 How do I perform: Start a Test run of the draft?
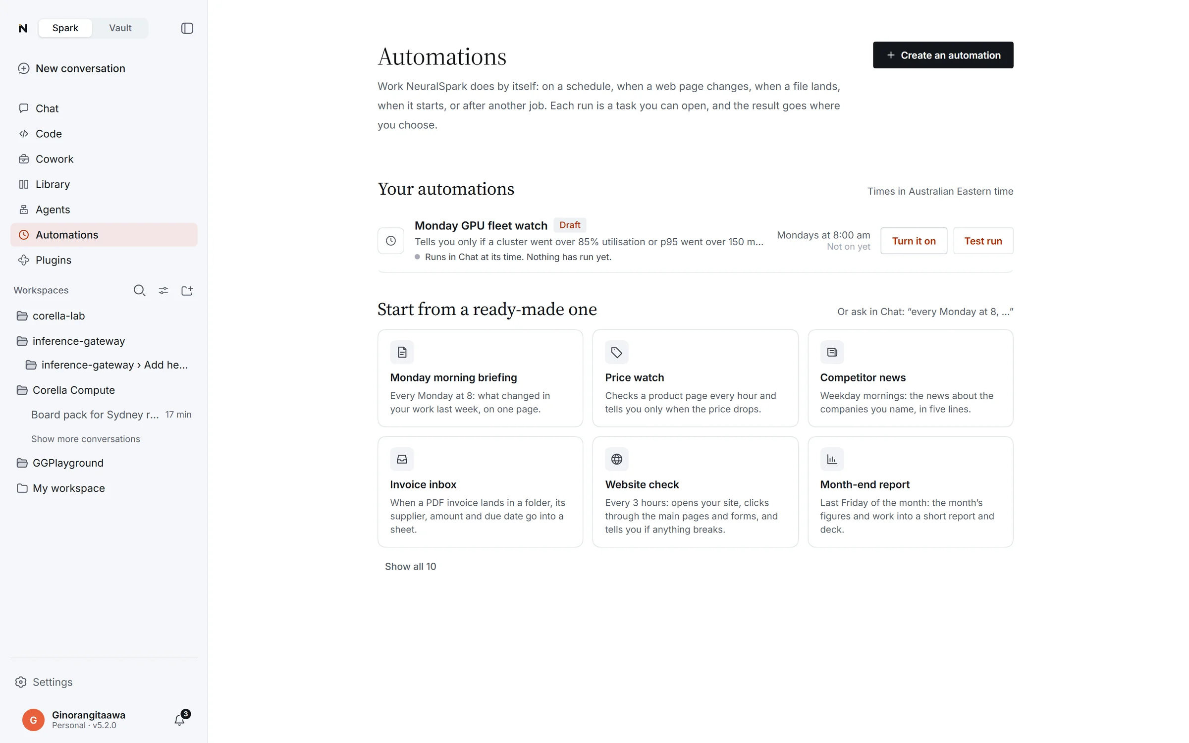coord(983,241)
